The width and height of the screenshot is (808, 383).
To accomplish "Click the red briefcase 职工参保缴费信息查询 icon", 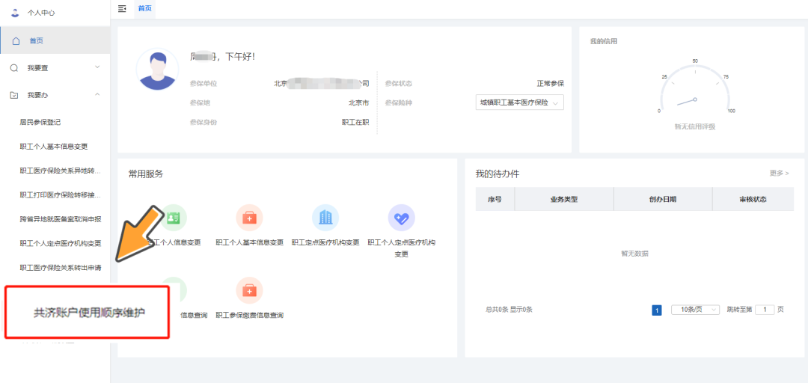I will pos(249,290).
